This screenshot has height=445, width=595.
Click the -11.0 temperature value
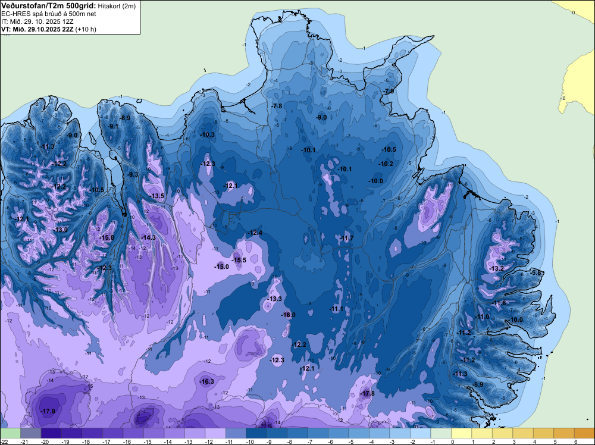[483, 316]
